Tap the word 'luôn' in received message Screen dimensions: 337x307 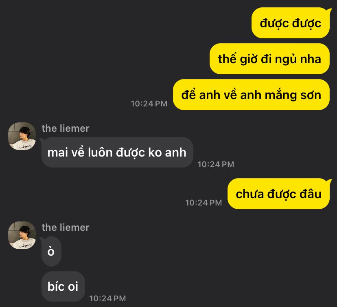(101, 152)
